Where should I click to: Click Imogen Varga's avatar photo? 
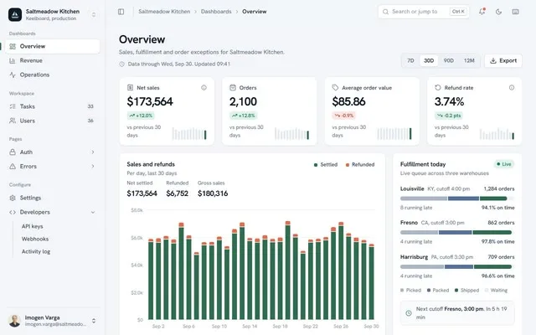tap(15, 321)
